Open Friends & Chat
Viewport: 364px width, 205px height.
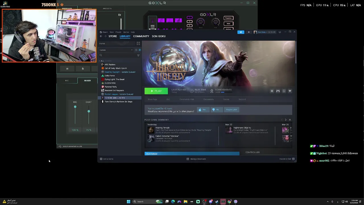click(287, 159)
